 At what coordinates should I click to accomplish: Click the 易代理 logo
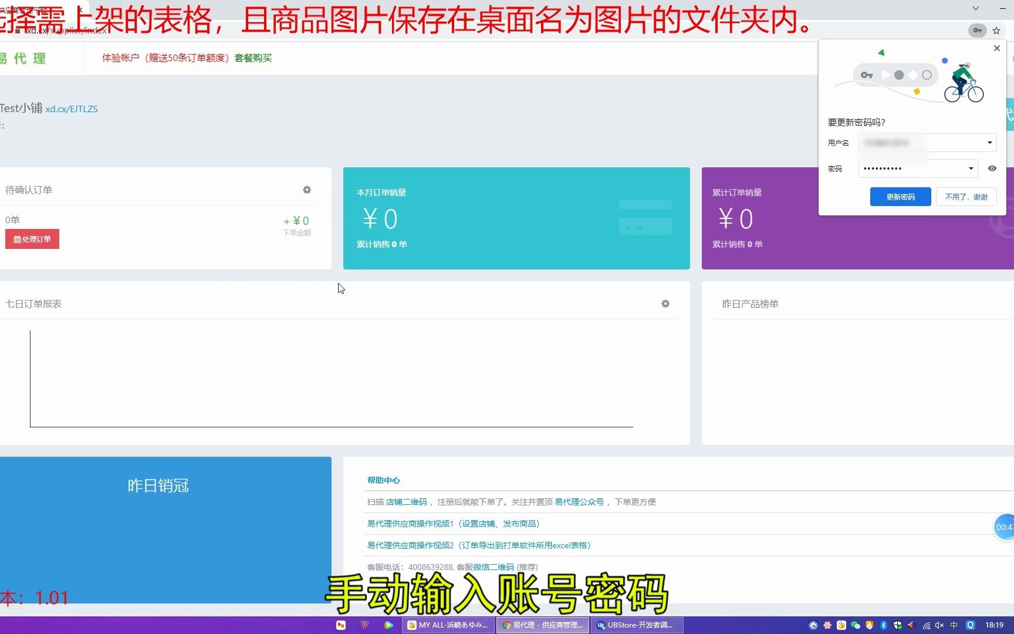point(25,58)
